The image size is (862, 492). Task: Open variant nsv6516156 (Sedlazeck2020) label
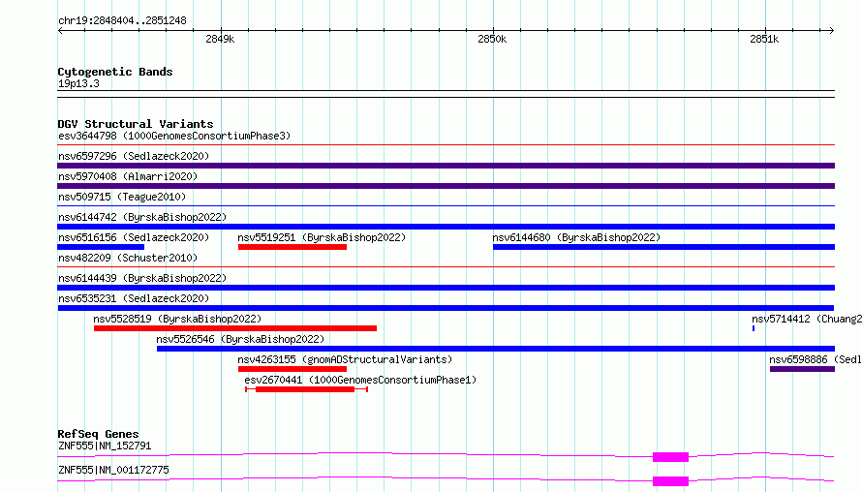pyautogui.click(x=134, y=237)
